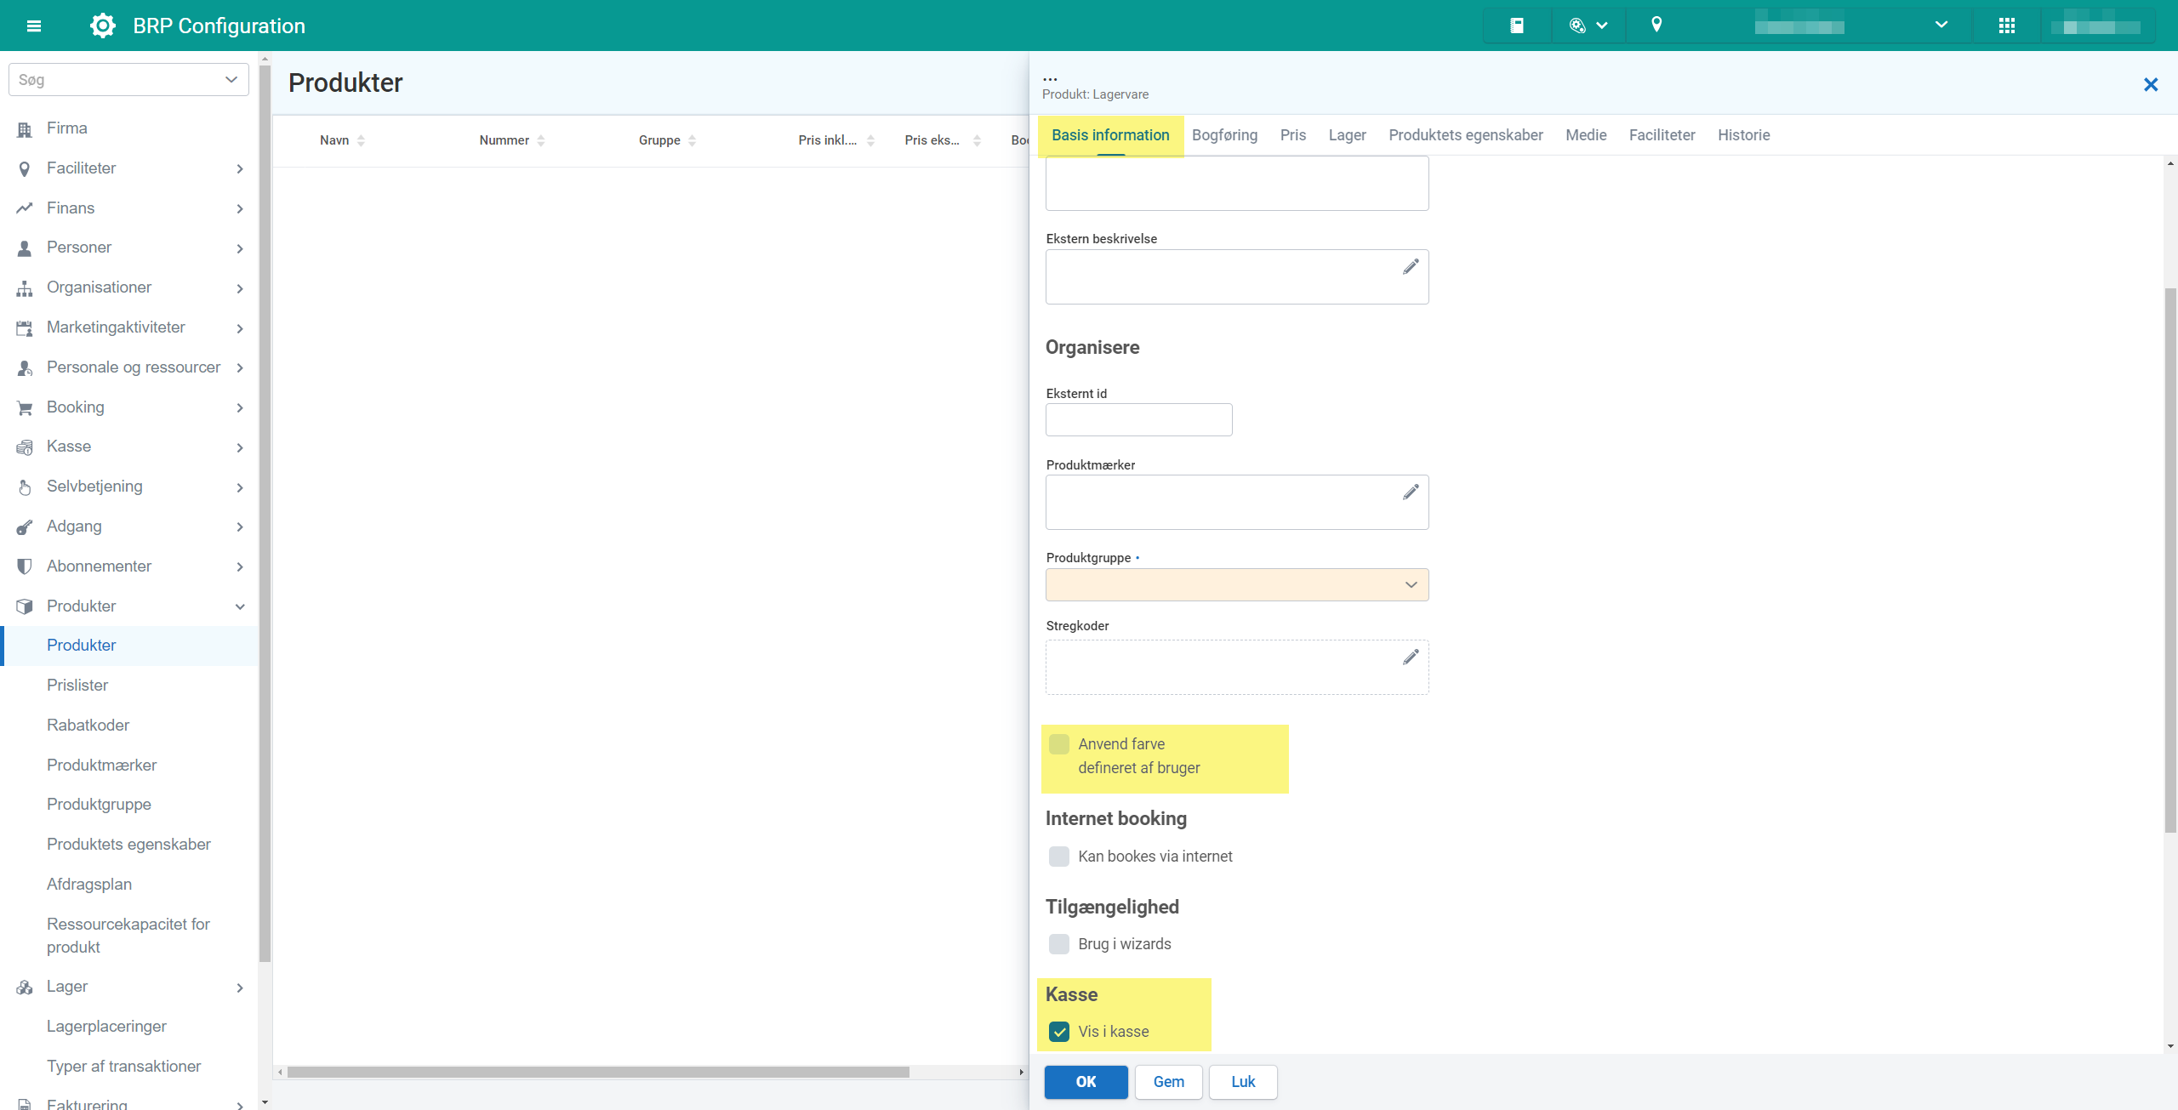Click the Adgang key icon
Screen dimensions: 2178x1110
click(x=25, y=527)
